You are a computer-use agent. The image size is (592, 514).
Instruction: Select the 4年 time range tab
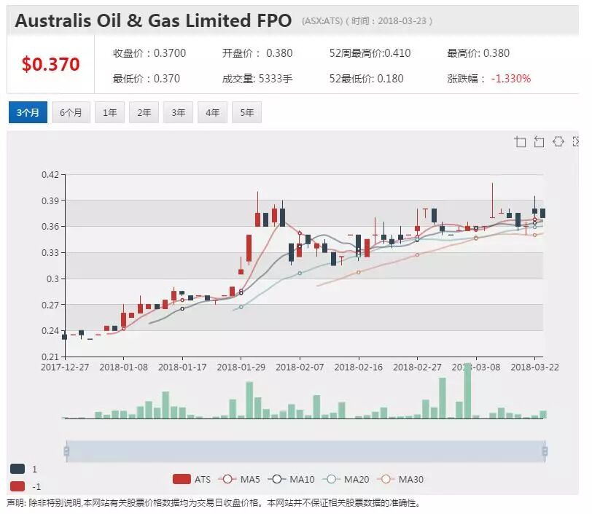(x=213, y=112)
